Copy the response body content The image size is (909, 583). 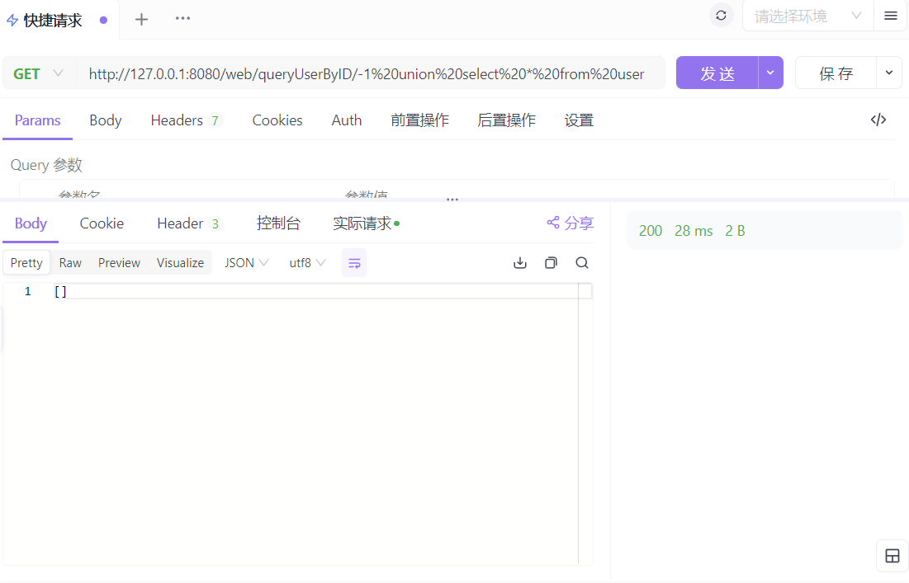click(x=551, y=263)
